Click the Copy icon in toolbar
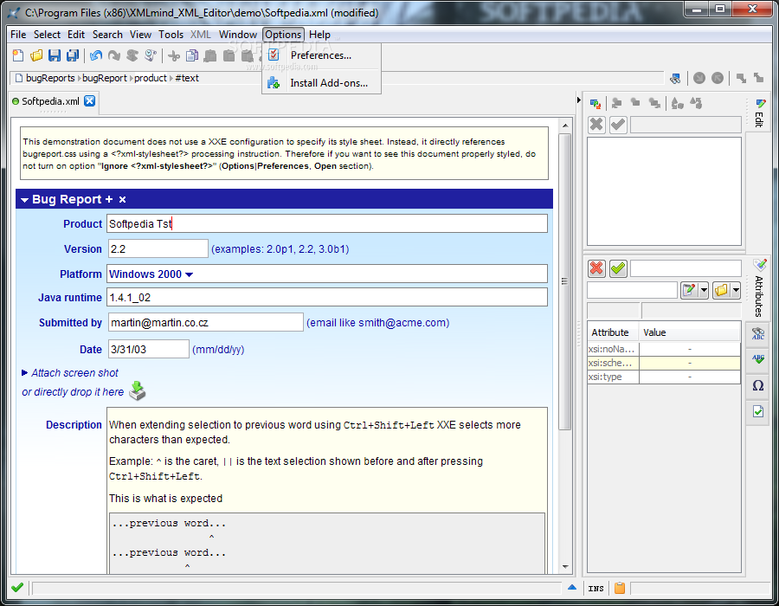Viewport: 779px width, 606px height. coord(192,55)
